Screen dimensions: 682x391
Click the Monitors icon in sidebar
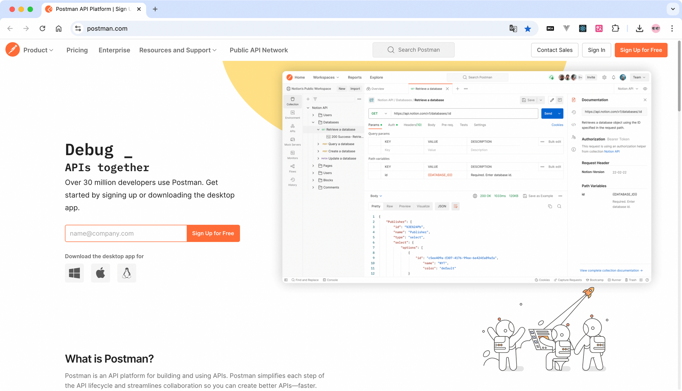coord(292,153)
